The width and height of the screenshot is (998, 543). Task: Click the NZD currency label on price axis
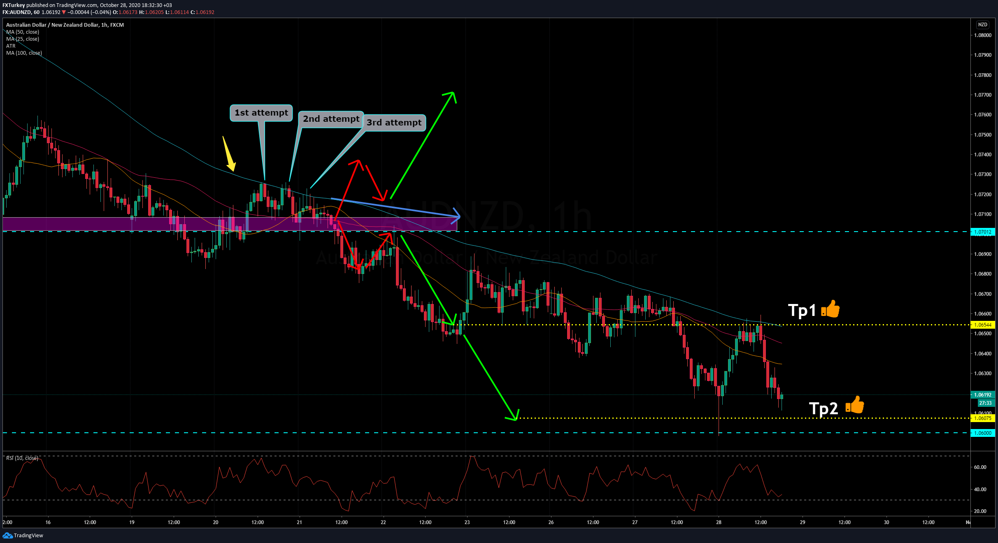983,25
